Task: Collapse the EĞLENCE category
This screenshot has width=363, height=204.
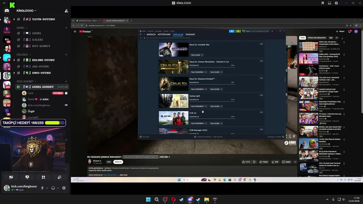Action: pos(24,55)
